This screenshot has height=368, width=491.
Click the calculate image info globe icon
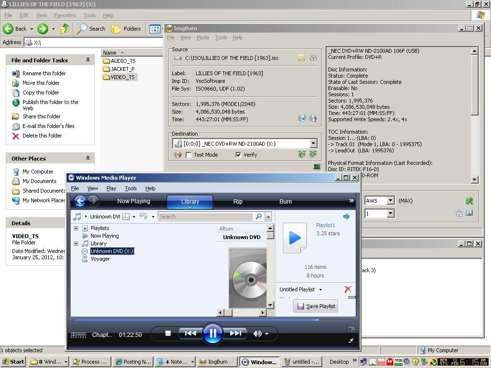click(x=302, y=118)
